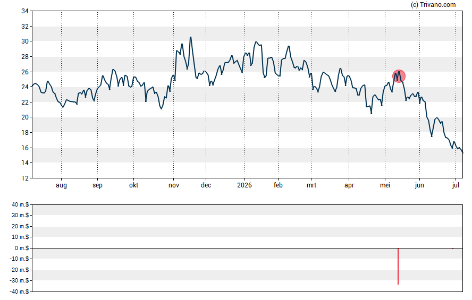This screenshot has width=472, height=300.
Task: Select the 'sep' month axis label
Action: [97, 185]
